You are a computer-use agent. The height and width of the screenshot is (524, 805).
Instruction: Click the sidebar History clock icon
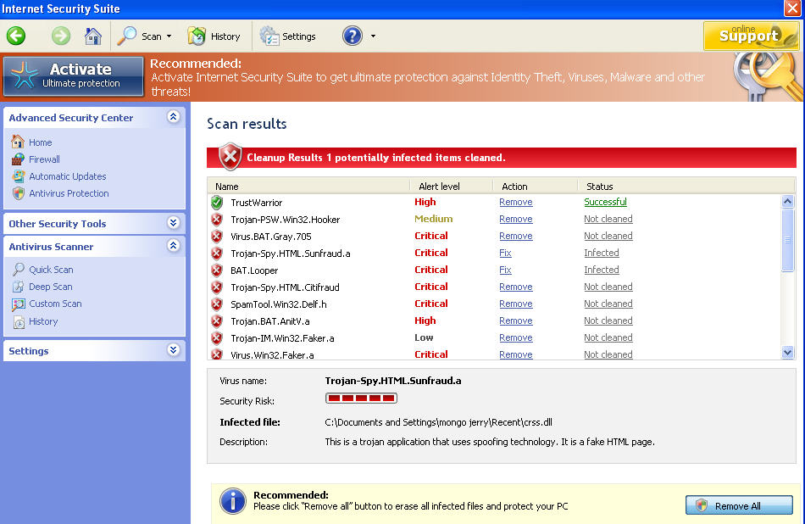(x=19, y=322)
